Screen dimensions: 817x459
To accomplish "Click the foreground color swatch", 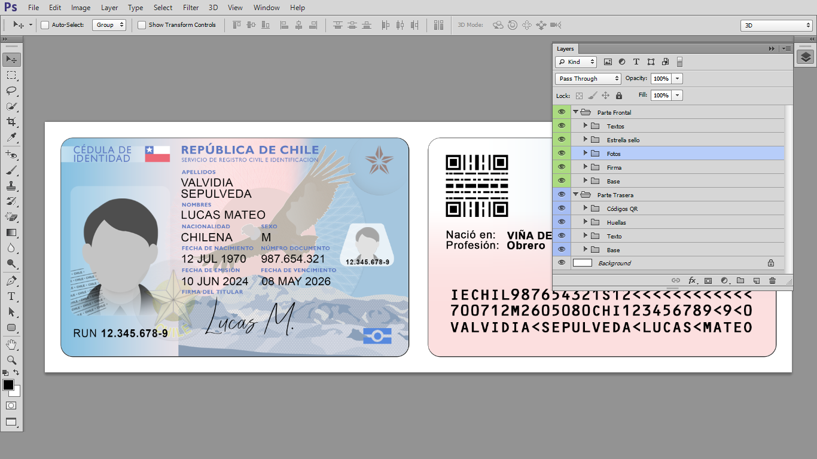I will (x=8, y=384).
